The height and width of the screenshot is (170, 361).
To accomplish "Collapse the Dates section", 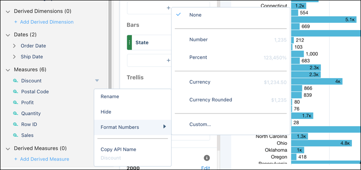I will coord(8,35).
